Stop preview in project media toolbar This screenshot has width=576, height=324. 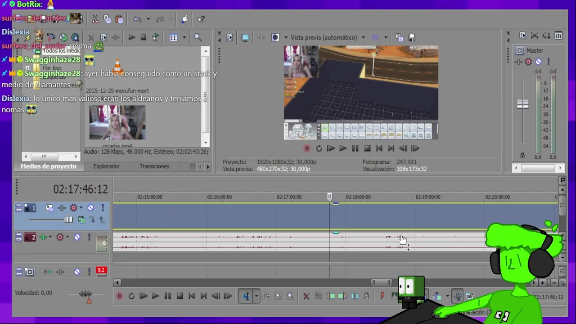click(143, 37)
